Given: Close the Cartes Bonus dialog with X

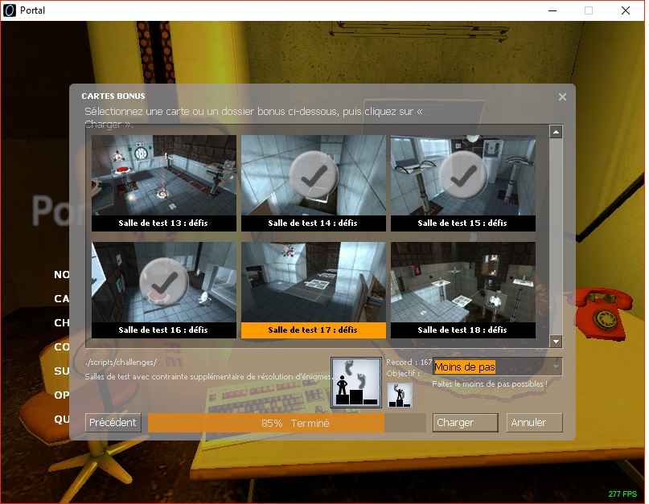Looking at the screenshot, I should tap(562, 97).
